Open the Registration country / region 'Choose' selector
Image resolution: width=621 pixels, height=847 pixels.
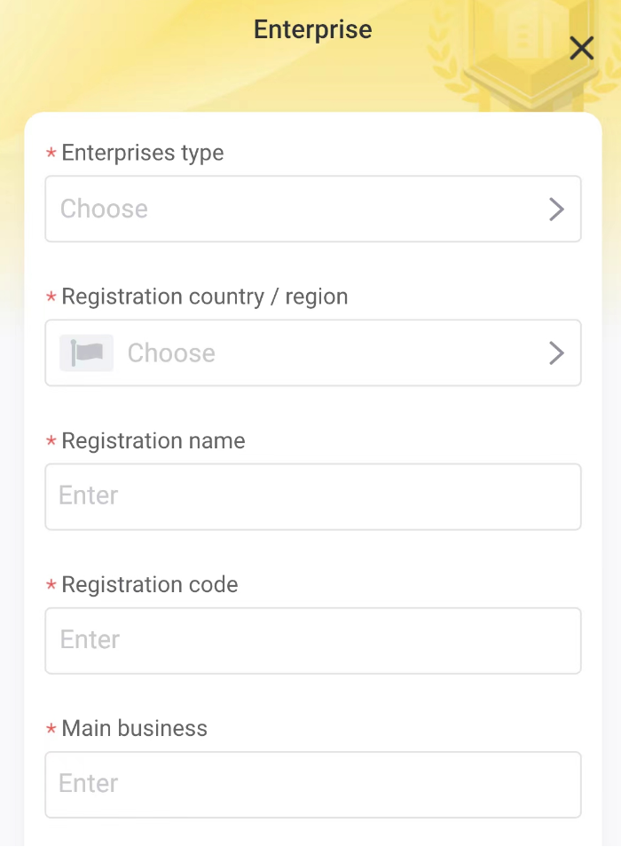[328, 352]
